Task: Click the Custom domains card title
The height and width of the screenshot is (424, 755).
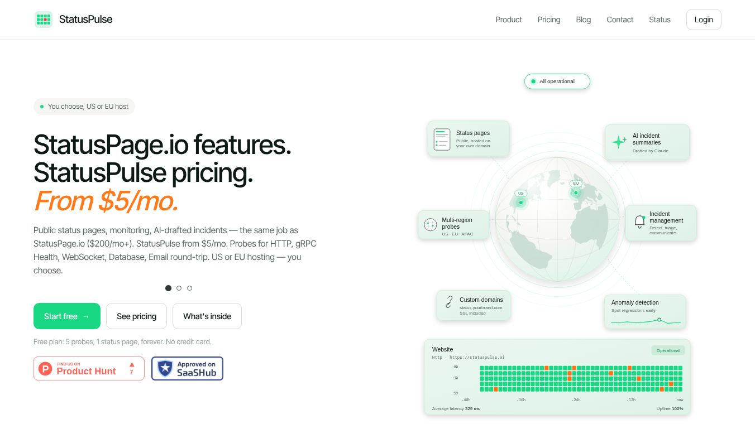Action: pyautogui.click(x=481, y=300)
